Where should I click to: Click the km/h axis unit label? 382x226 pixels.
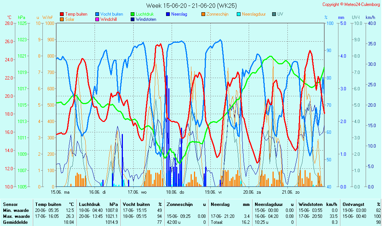tap(370, 17)
